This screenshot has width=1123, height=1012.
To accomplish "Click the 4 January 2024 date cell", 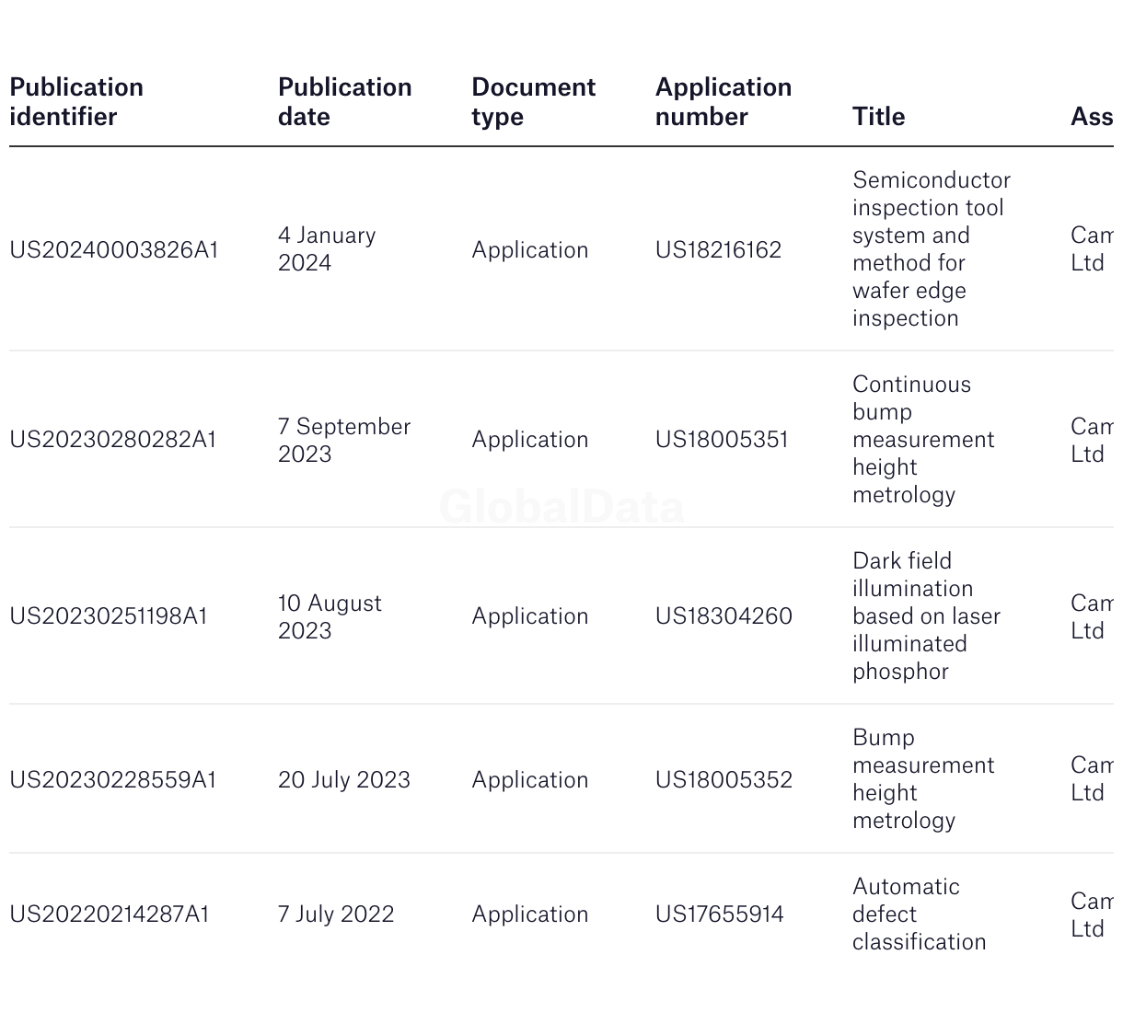I will coord(327,249).
